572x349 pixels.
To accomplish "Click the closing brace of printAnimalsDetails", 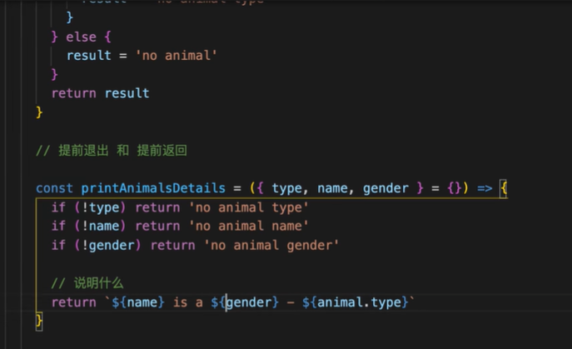I will (39, 322).
